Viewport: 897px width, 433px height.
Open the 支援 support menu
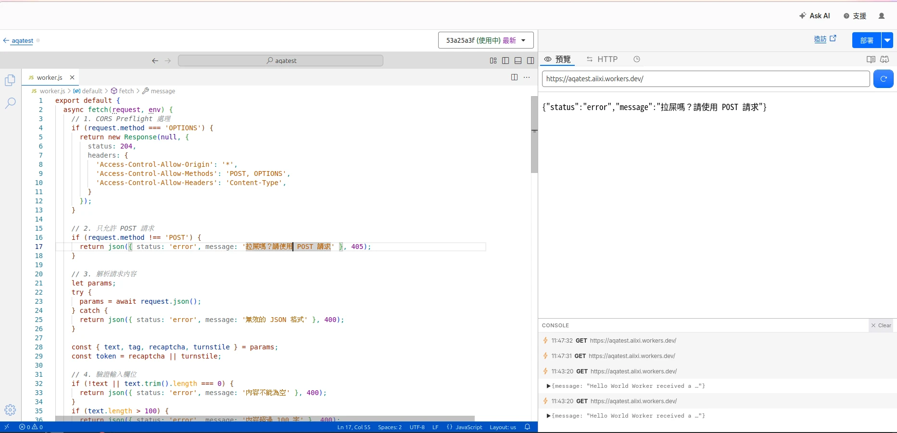(x=855, y=16)
